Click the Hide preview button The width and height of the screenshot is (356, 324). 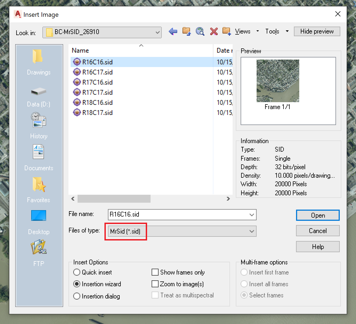[317, 31]
